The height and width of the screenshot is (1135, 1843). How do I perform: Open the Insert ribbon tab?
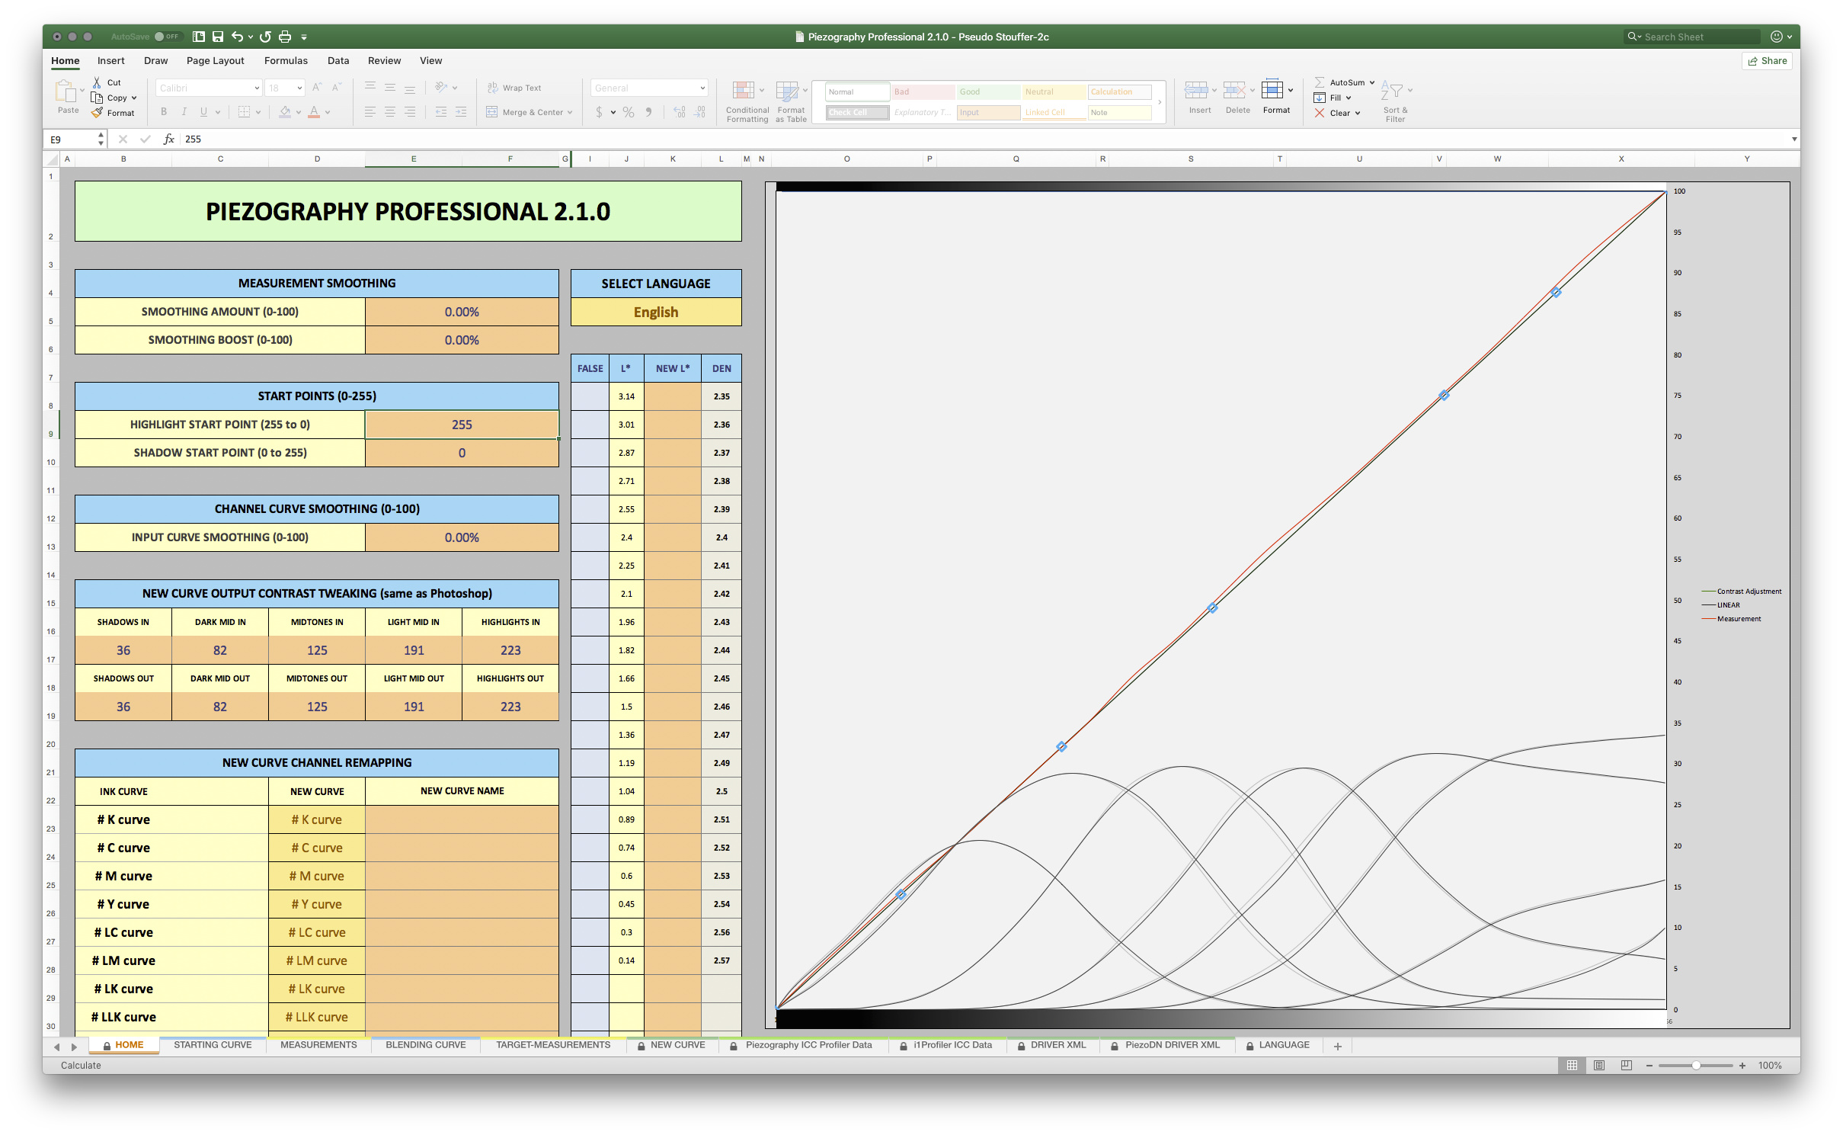point(111,60)
